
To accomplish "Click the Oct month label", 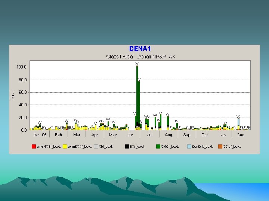I will click(x=205, y=135).
